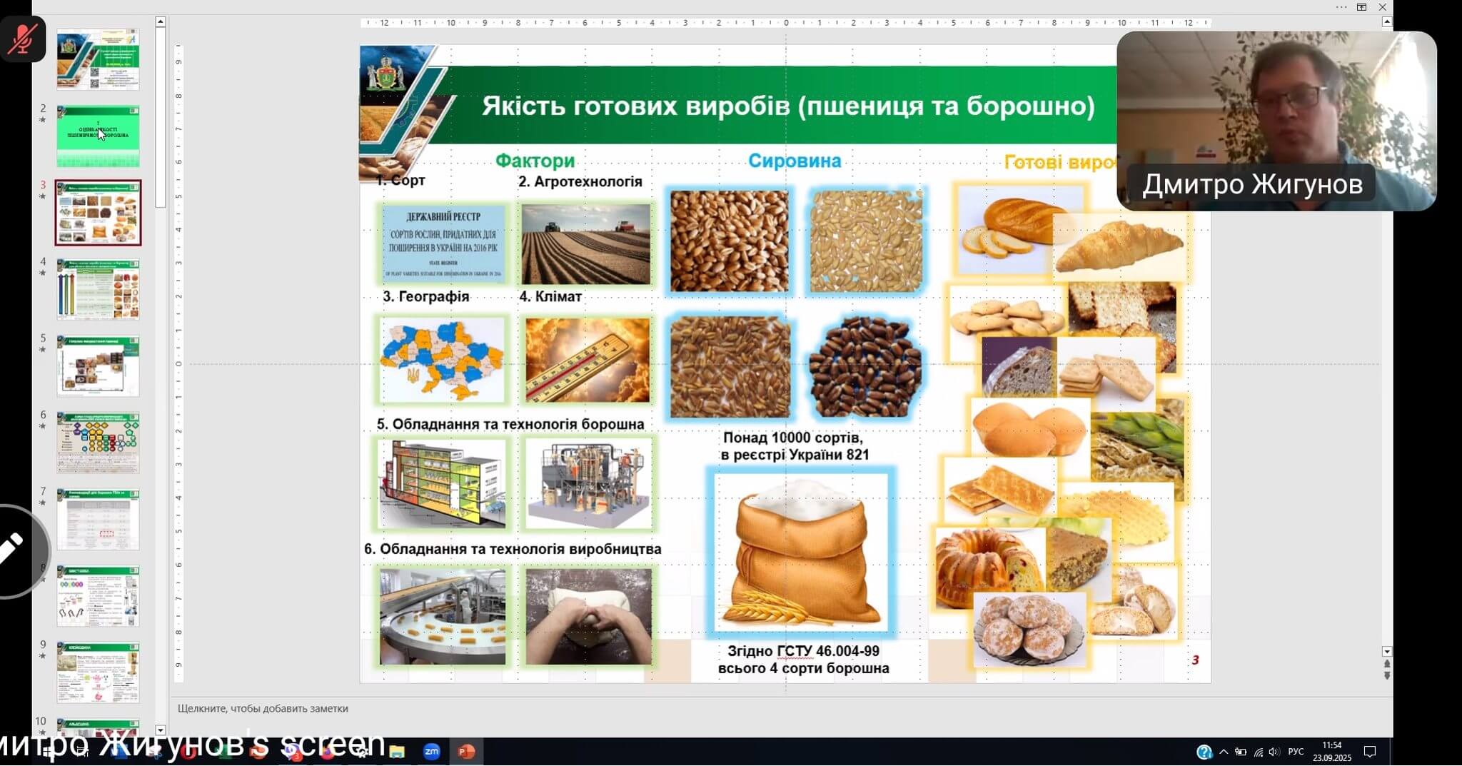The height and width of the screenshot is (766, 1462).
Task: Open the three-dot more options menu
Action: 1341,7
